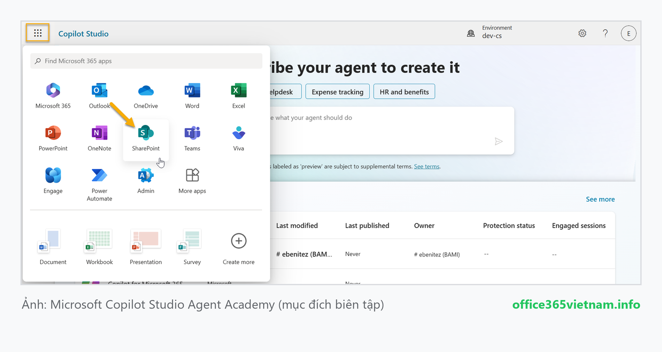Show More apps
Viewport: 662px width, 352px height.
pos(192,181)
